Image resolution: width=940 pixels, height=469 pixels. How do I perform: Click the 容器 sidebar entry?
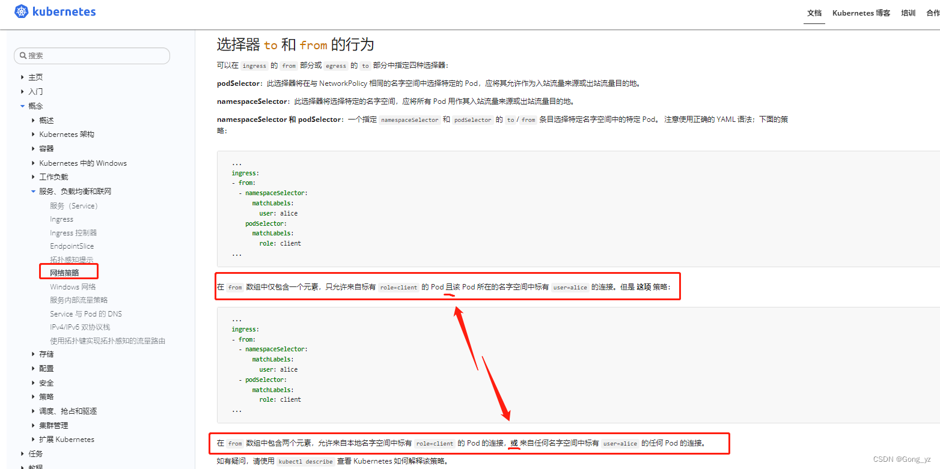click(x=46, y=149)
